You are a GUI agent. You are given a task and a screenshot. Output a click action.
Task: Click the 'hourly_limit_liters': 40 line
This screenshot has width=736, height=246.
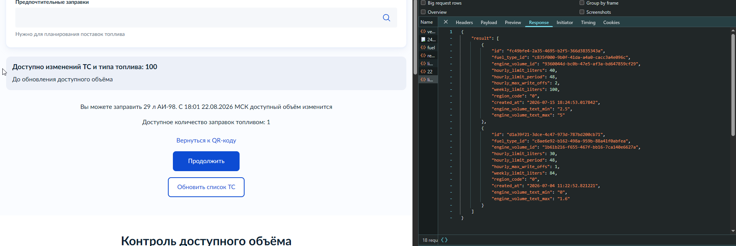(x=524, y=70)
